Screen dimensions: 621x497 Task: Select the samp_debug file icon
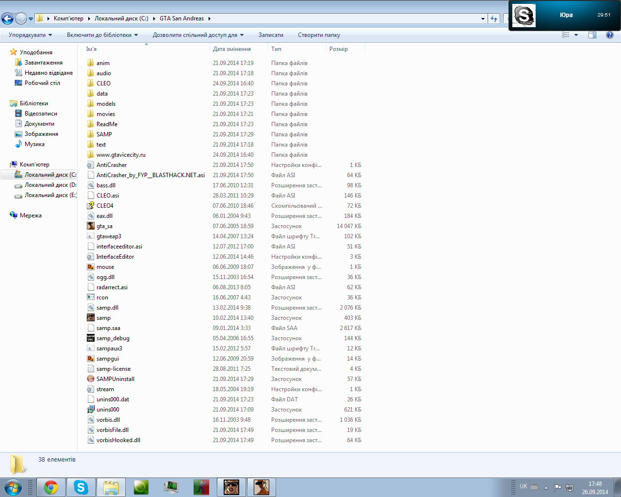91,338
